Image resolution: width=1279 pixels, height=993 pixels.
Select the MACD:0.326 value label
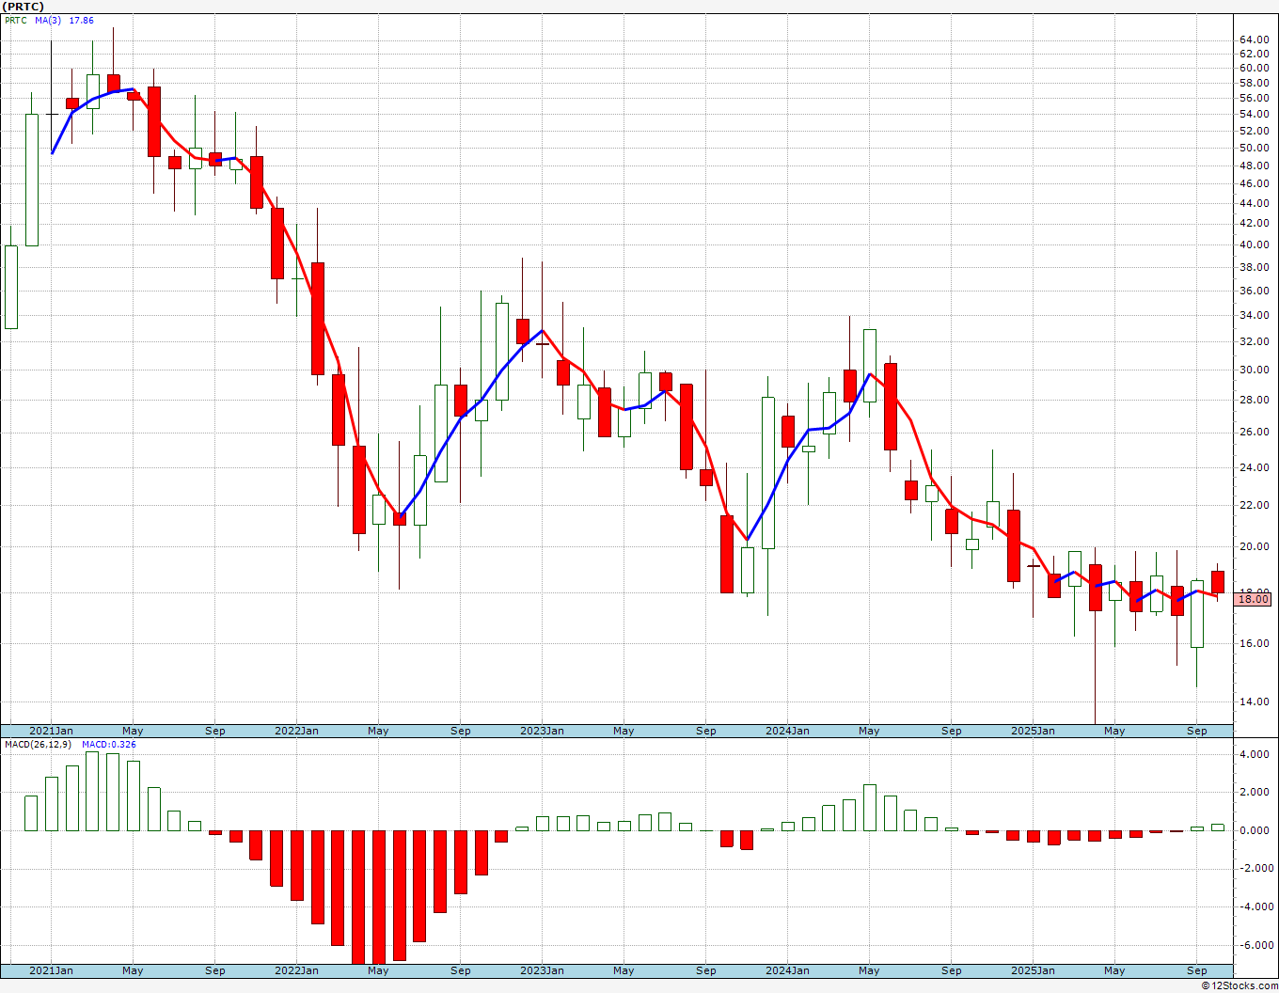tap(109, 744)
